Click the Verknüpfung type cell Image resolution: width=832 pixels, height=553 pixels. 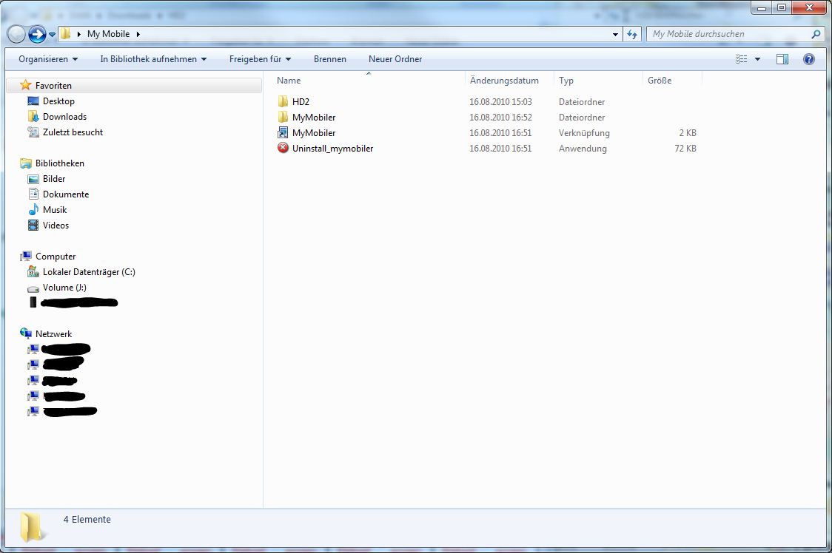coord(584,133)
